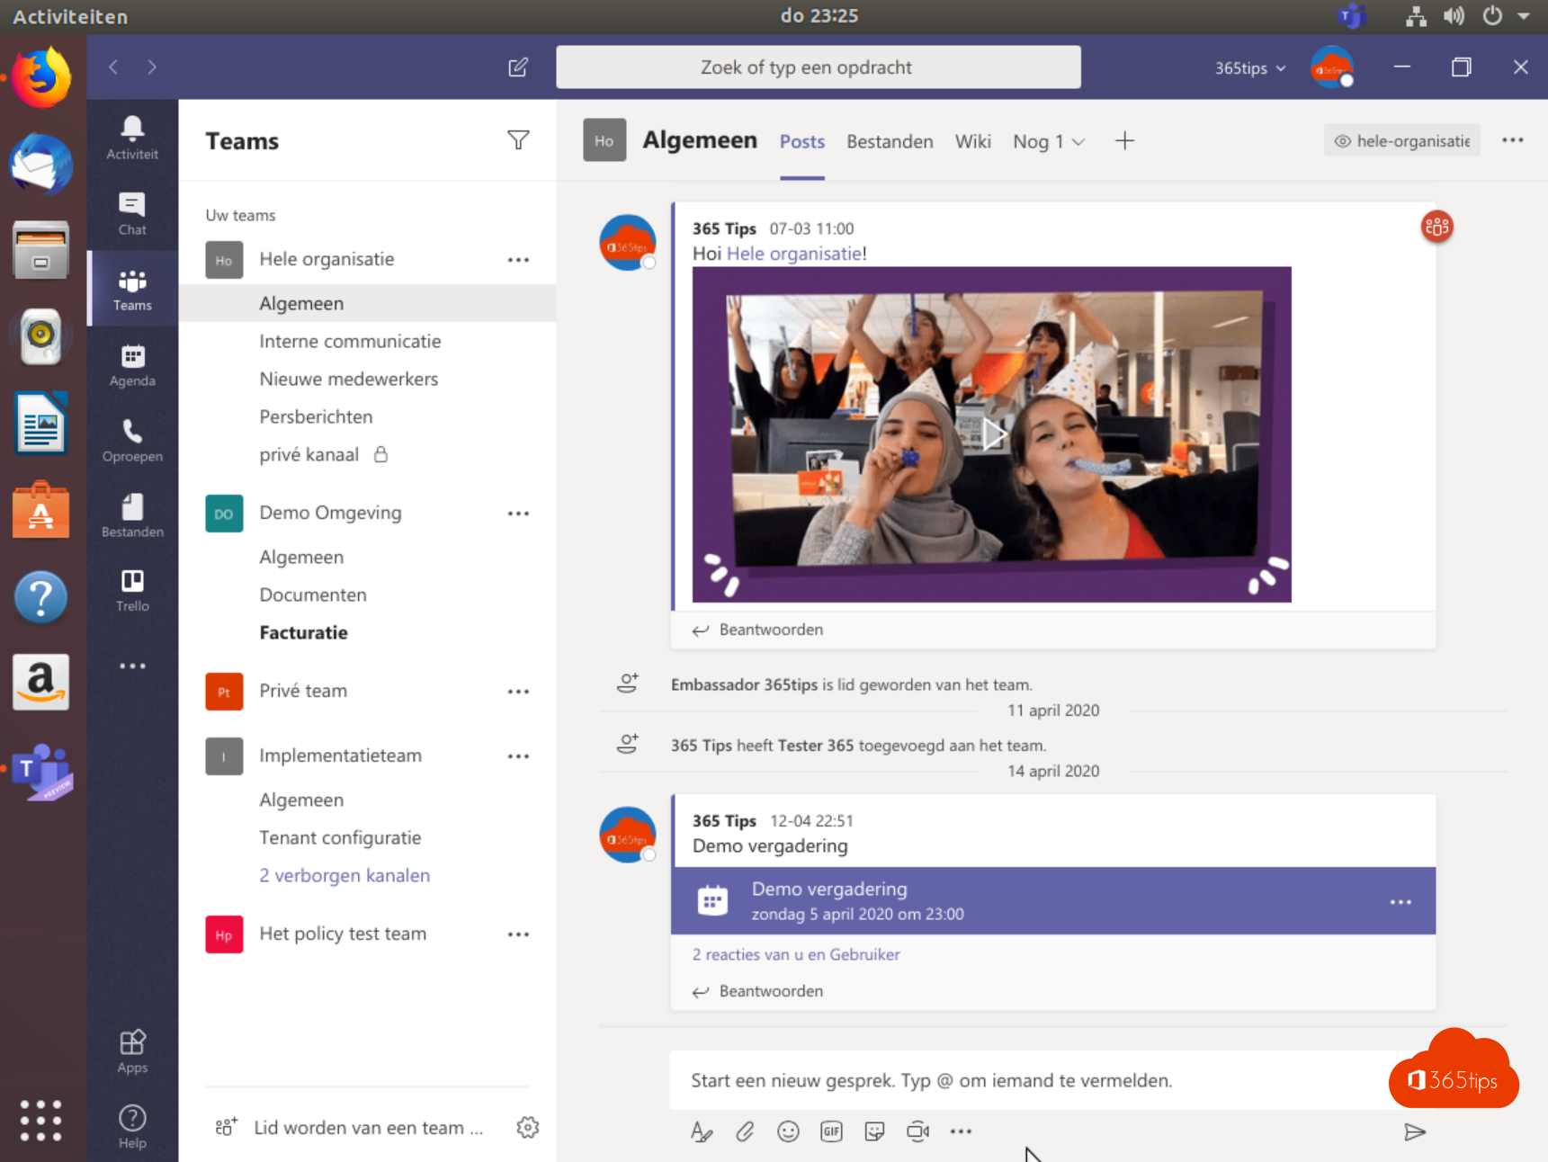Add a new tab with plus button
This screenshot has width=1548, height=1162.
coord(1124,140)
